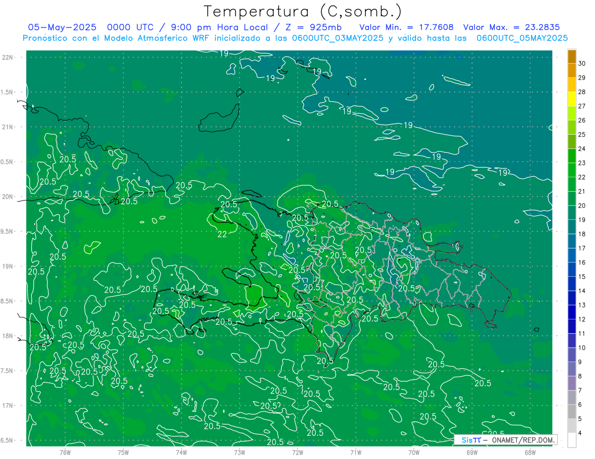Click the '76W' longitude axis label

click(65, 452)
